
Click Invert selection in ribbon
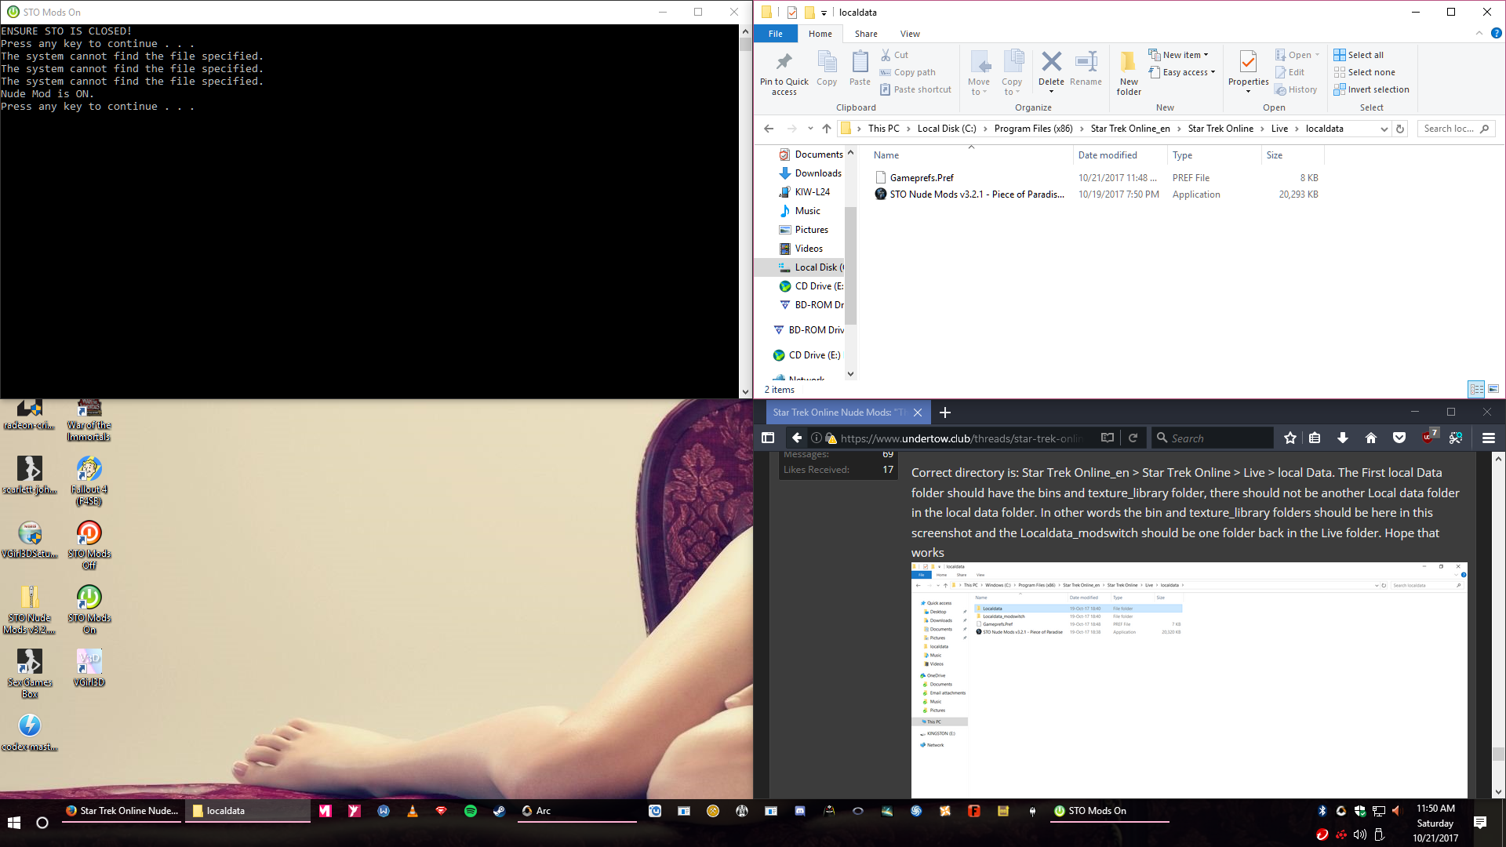point(1377,89)
